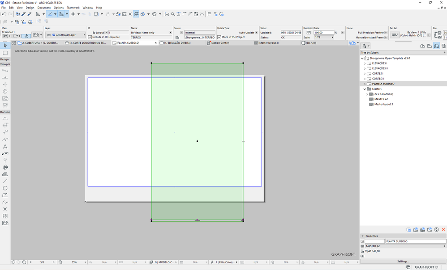Image resolution: width=447 pixels, height=270 pixels.
Task: Click the layout name field PLANTA SUBSOLO
Action: pos(415,241)
